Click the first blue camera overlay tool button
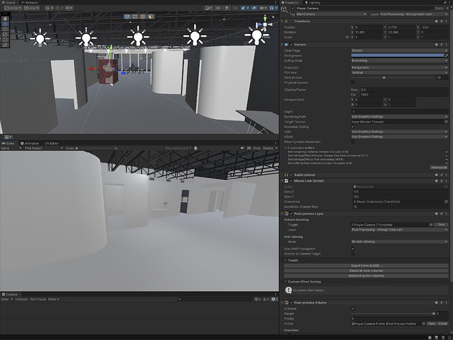The height and width of the screenshot is (340, 453). pos(127,16)
